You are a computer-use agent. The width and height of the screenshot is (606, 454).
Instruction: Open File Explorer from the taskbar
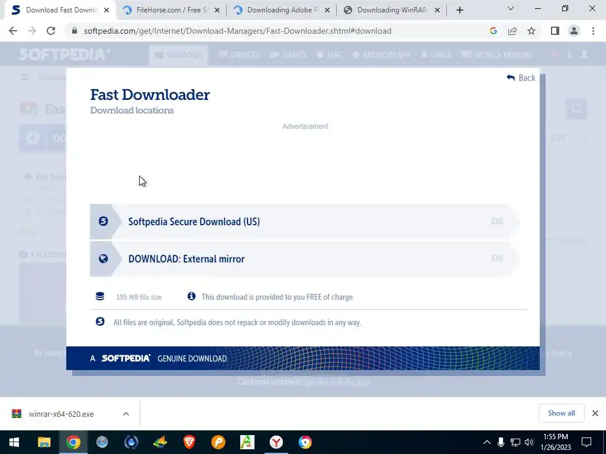[44, 442]
